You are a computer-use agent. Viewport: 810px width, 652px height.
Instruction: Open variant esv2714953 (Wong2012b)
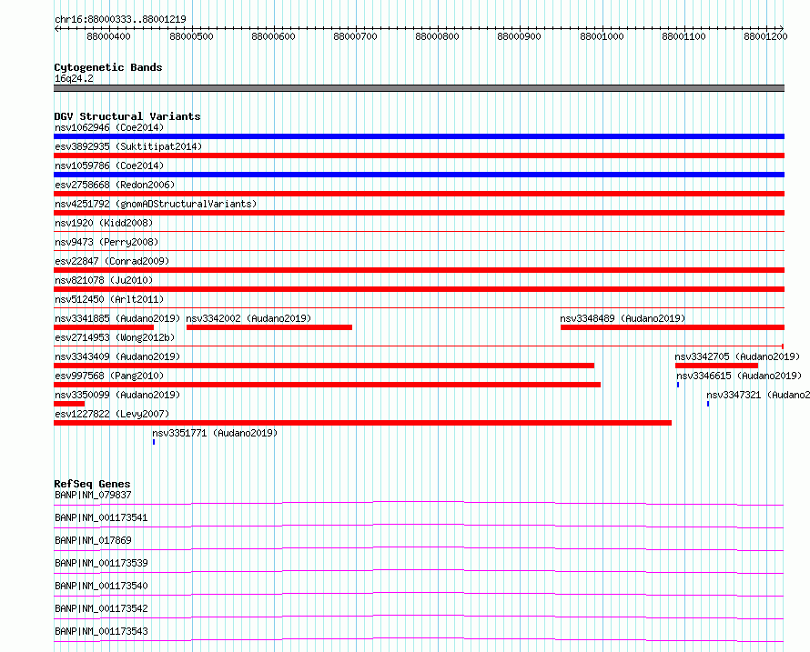tap(115, 337)
